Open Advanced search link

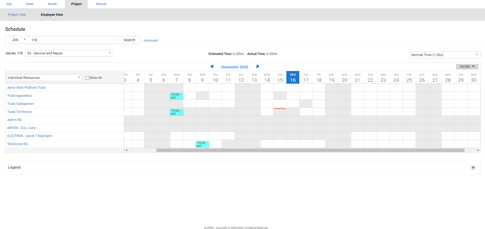tap(150, 40)
